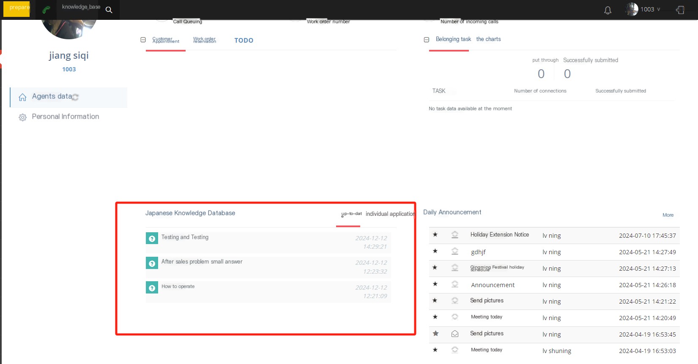Click envelope icon for Meeting today 2024-05-21

455,317
